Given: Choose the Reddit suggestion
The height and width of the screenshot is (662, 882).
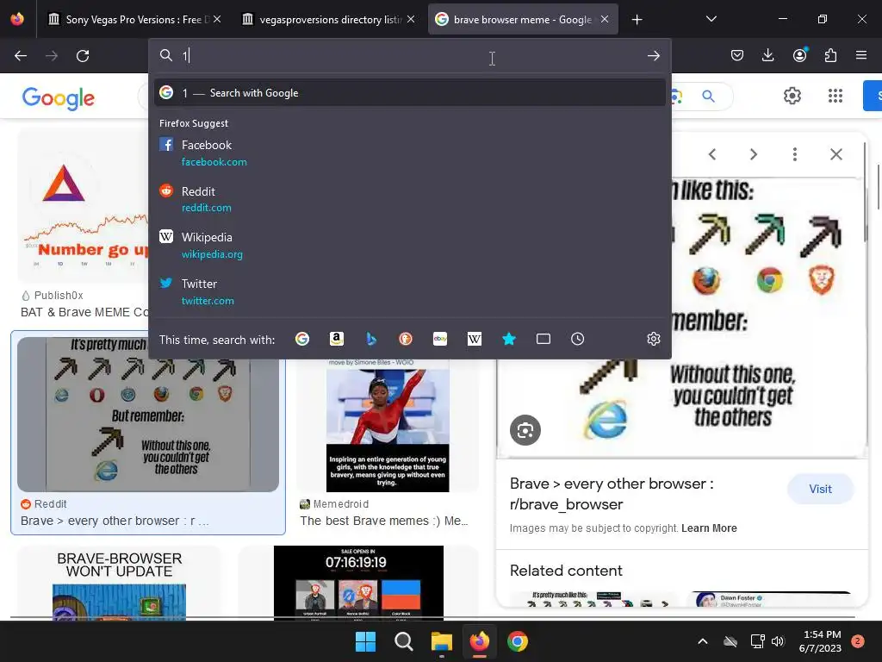Looking at the screenshot, I should [x=409, y=199].
